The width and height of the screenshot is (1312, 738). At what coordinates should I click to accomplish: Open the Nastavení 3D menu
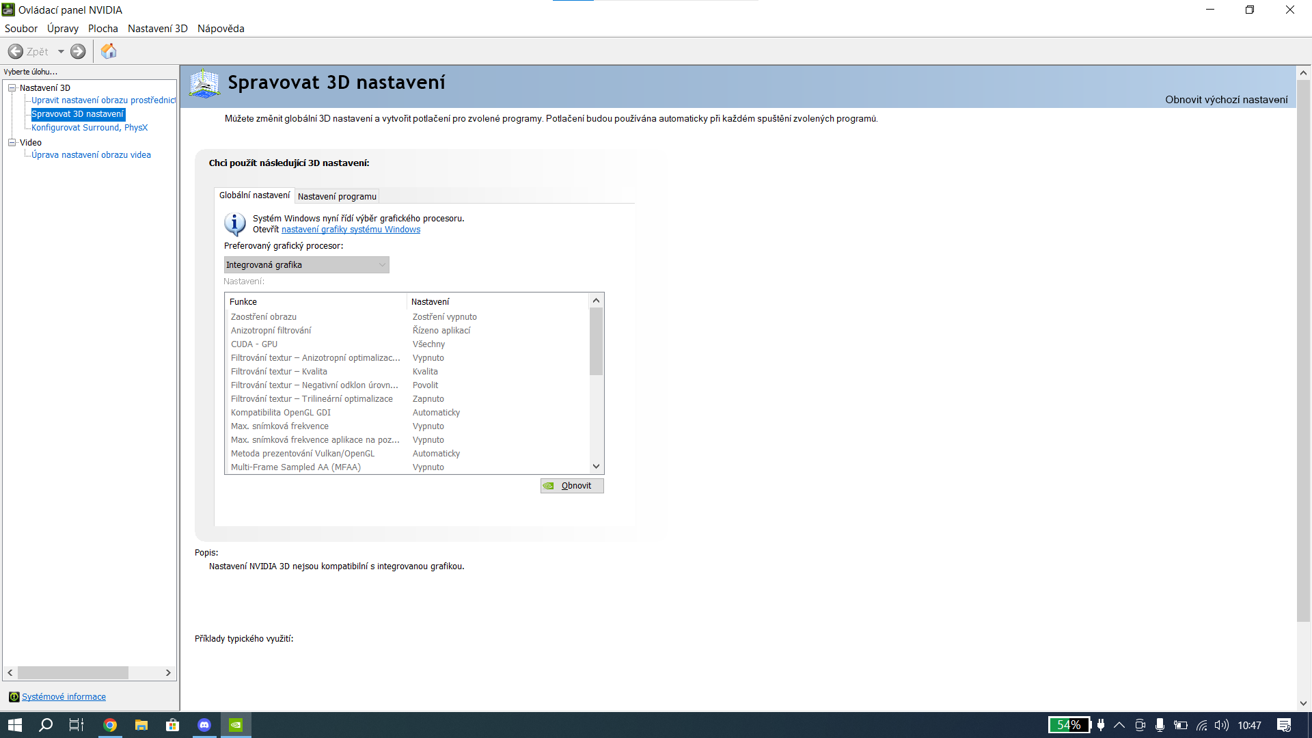click(x=157, y=29)
